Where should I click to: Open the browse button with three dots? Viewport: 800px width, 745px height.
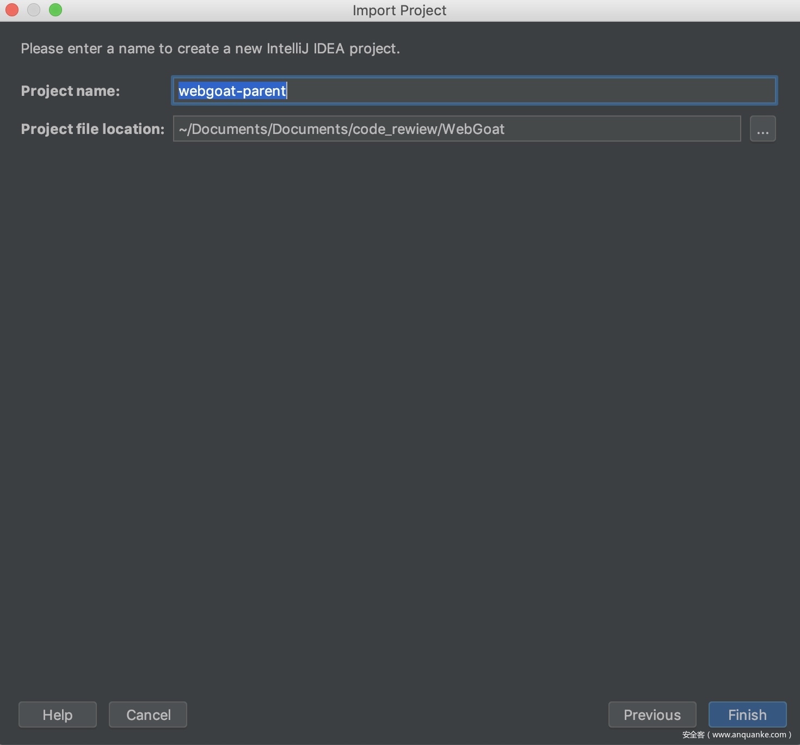coord(762,129)
